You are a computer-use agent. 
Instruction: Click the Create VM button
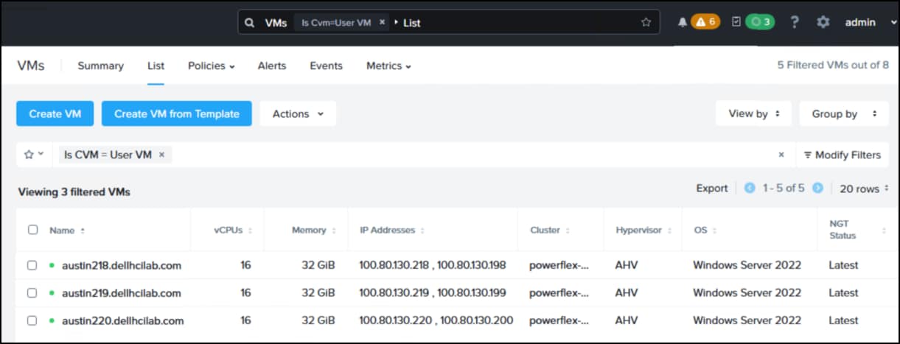click(55, 113)
